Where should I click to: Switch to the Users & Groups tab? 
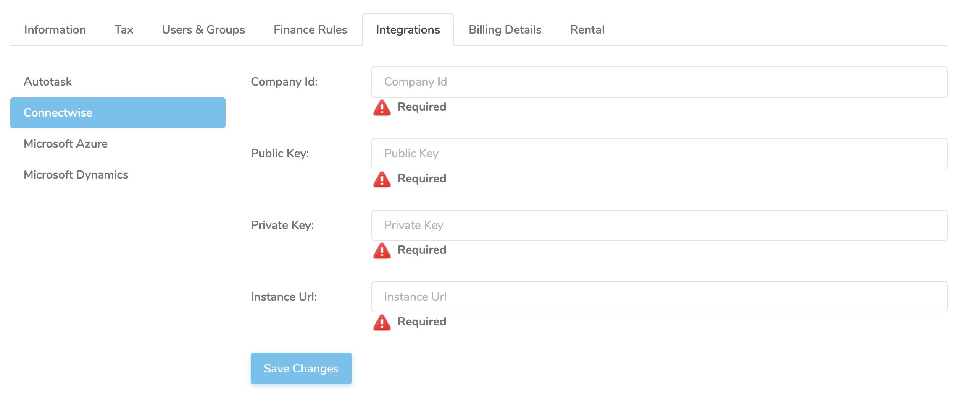click(x=203, y=29)
